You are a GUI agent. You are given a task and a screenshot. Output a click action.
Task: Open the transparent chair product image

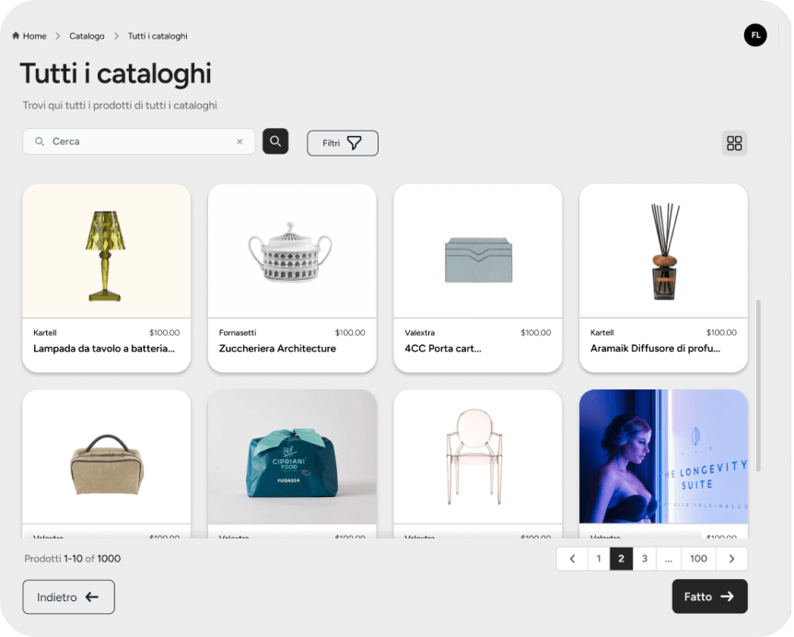[477, 457]
